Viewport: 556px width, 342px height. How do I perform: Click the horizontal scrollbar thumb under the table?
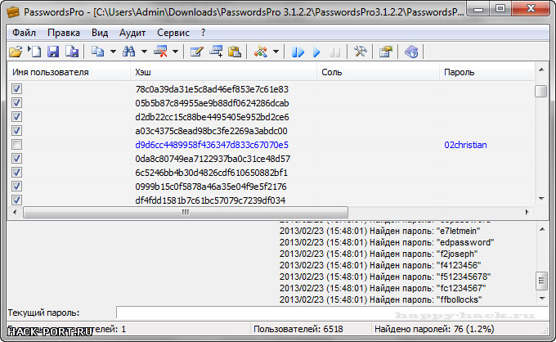186,212
